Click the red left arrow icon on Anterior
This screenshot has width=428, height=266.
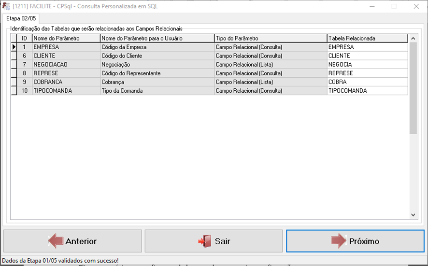tap(55, 241)
